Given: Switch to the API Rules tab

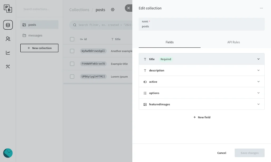Looking at the screenshot, I should (x=233, y=42).
